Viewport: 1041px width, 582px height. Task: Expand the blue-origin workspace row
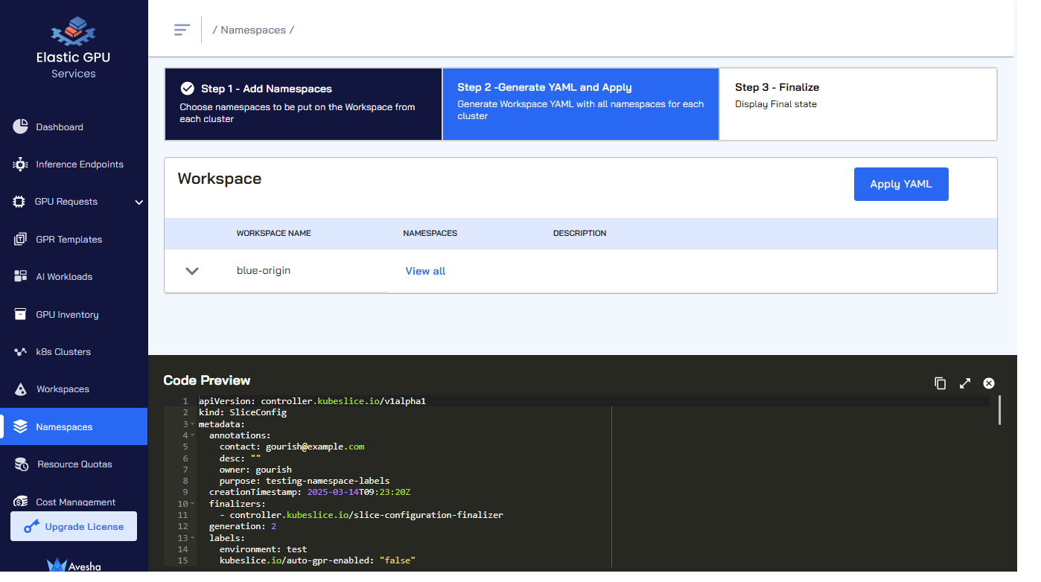[192, 271]
